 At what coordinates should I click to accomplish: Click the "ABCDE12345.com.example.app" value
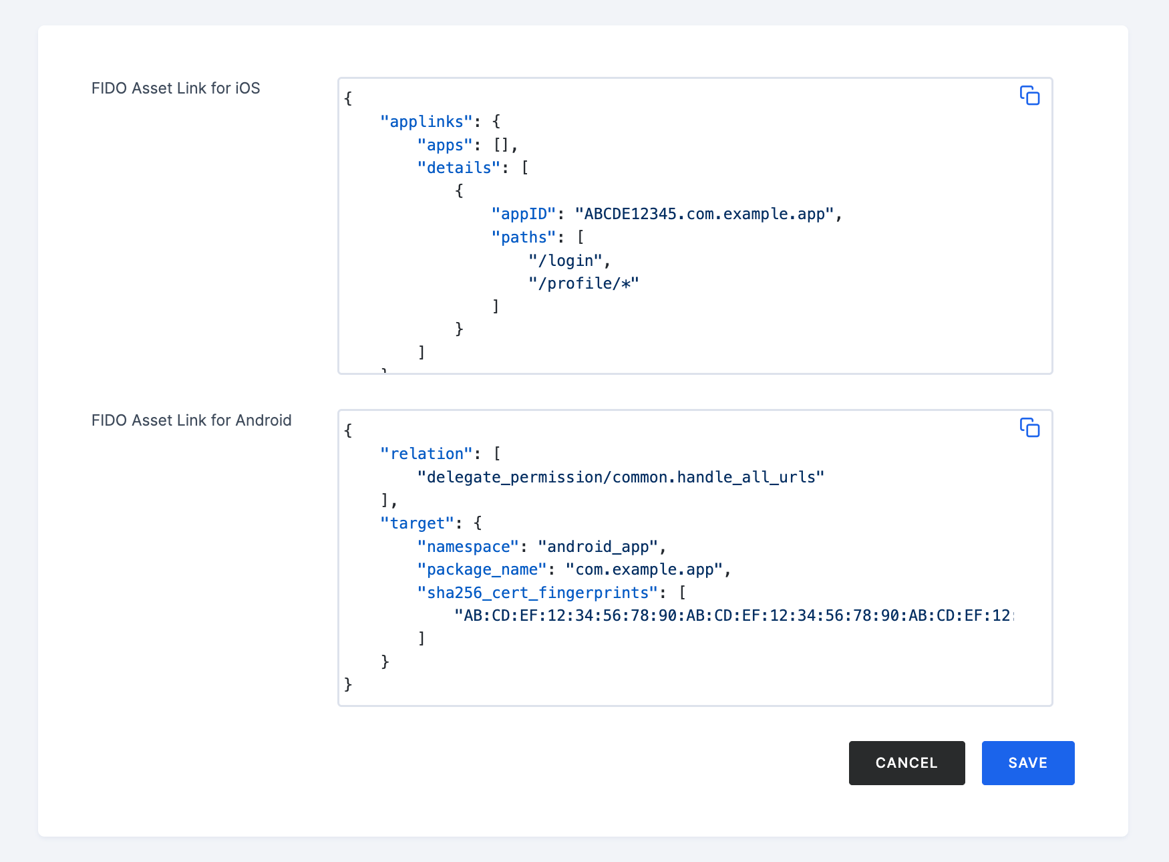tap(704, 214)
